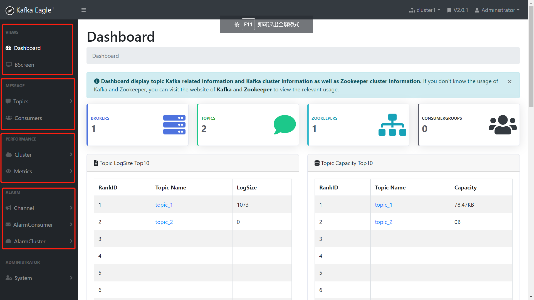Dismiss the blue info alert
Image resolution: width=534 pixels, height=300 pixels.
(509, 82)
